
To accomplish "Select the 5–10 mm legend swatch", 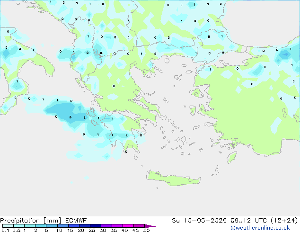I will click(x=52, y=226).
